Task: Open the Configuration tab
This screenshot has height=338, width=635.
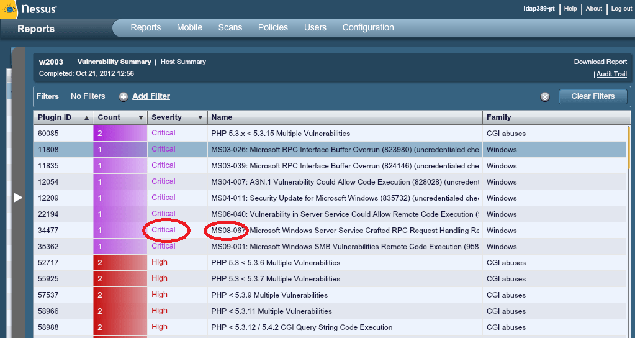Action: tap(368, 27)
